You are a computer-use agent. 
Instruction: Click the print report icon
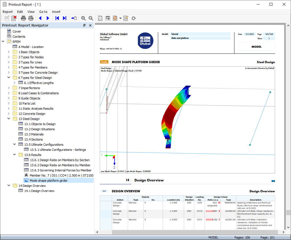pyautogui.click(x=23, y=18)
